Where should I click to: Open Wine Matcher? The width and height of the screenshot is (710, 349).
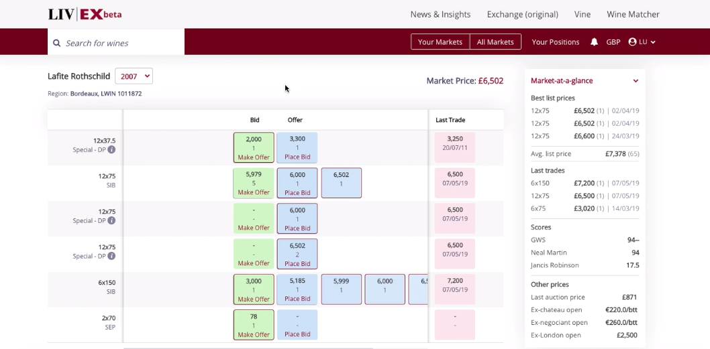[x=633, y=15]
